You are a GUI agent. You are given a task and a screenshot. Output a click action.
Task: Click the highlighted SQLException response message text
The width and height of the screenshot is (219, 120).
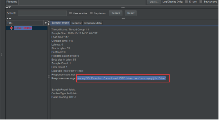coord(121,78)
